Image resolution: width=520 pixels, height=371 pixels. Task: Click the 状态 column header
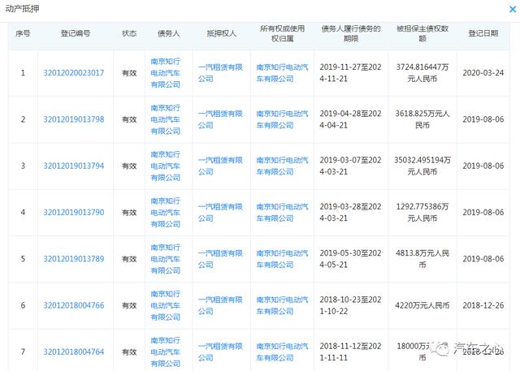129,33
